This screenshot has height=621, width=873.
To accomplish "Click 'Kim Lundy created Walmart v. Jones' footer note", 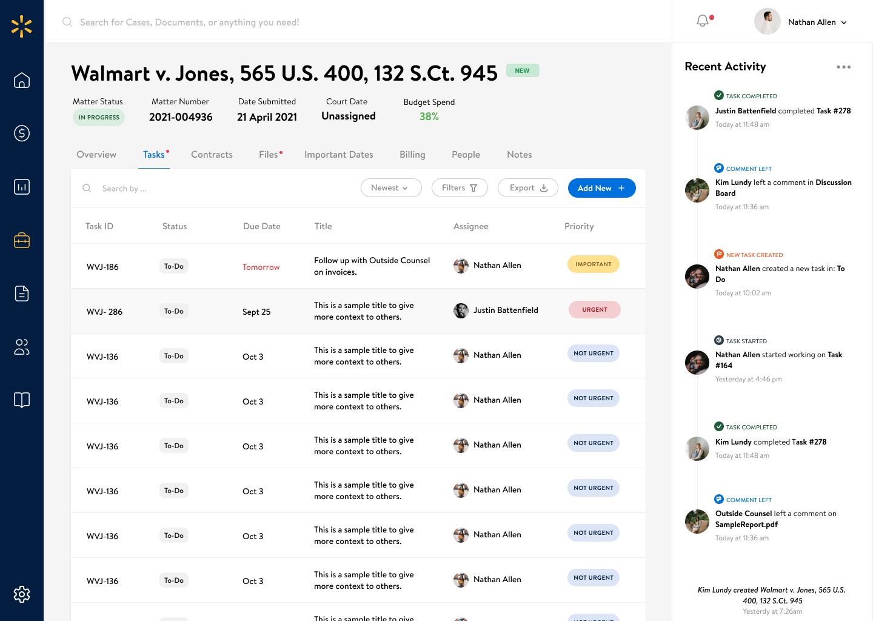I will click(x=772, y=595).
